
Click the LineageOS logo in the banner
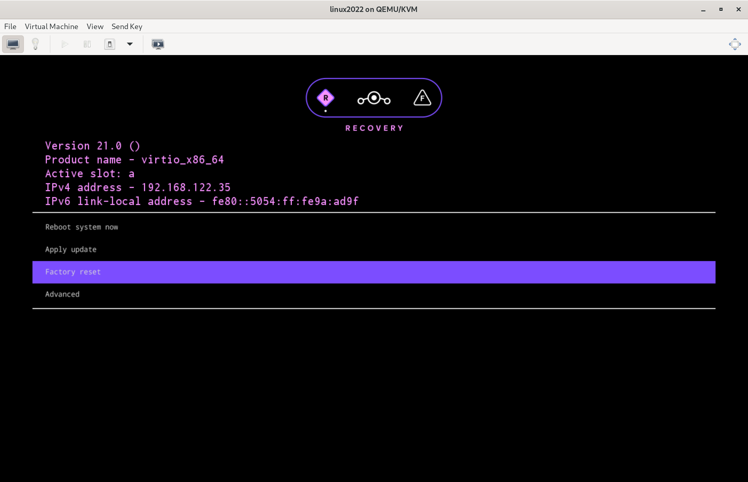(x=374, y=98)
